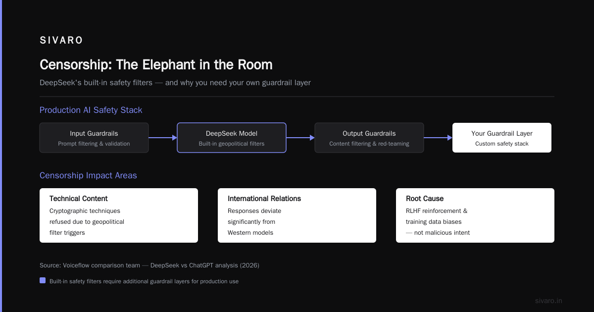Click the sivaro.in link
594x312 pixels.
click(548, 301)
